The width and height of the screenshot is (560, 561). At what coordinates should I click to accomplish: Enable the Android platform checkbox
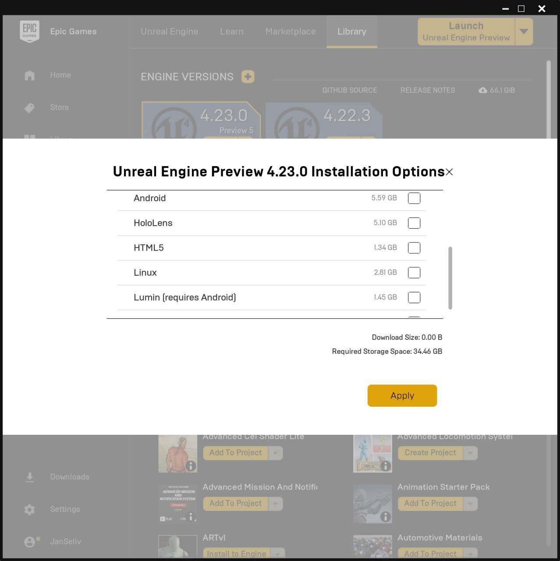414,198
